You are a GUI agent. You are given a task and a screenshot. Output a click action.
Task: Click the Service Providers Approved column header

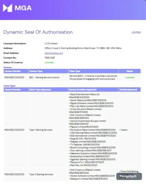[93, 90]
